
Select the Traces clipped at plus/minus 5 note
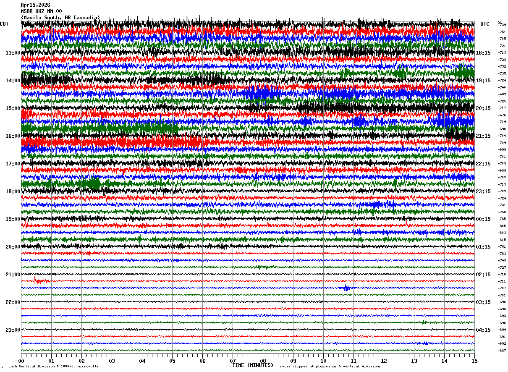329,366
